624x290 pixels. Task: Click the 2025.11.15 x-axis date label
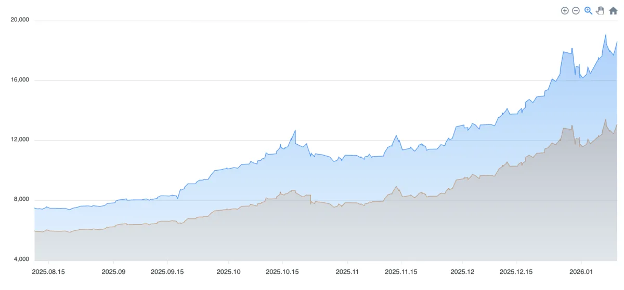point(401,271)
